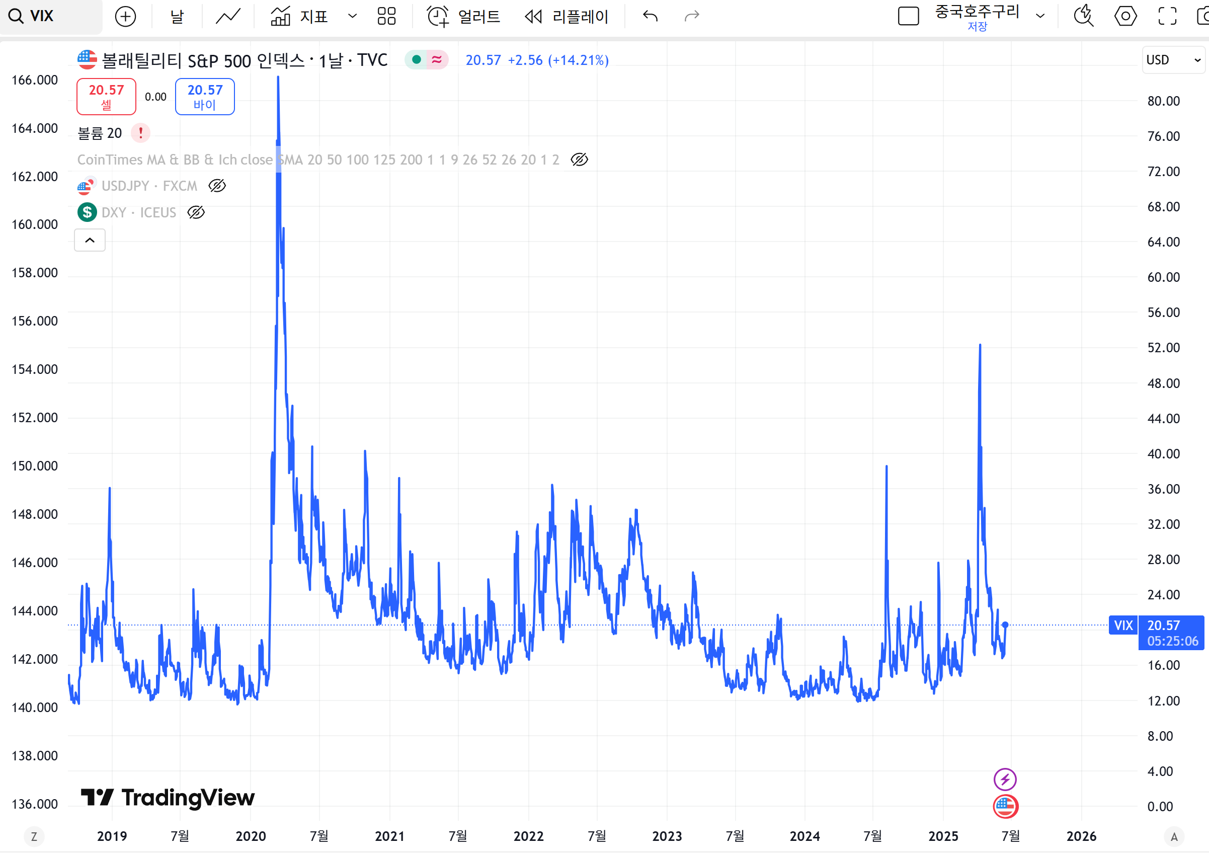The width and height of the screenshot is (1209, 857).
Task: Expand the indicators favorites dropdown arrow
Action: coord(352,17)
